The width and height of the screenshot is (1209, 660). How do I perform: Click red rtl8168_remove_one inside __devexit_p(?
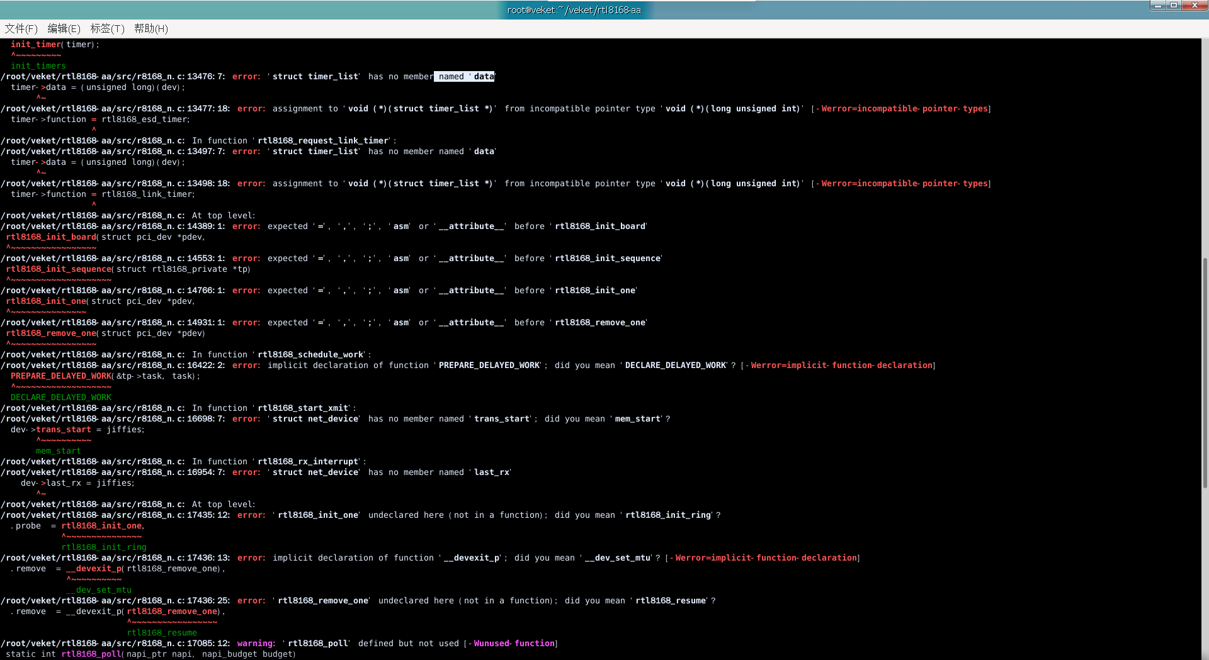pos(172,612)
